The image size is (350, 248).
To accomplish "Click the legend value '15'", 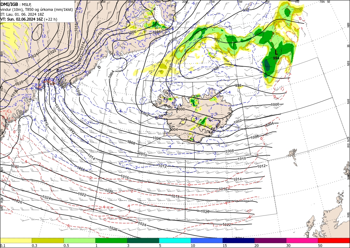I will 225,246.
